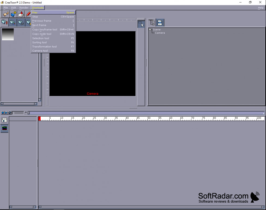This screenshot has height=210, width=266.
Task: Choose Previous frame from the menu
Action: 53,21
